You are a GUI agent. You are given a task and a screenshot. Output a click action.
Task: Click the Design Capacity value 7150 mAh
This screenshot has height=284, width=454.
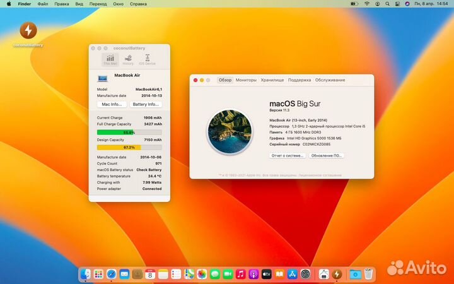(x=153, y=139)
